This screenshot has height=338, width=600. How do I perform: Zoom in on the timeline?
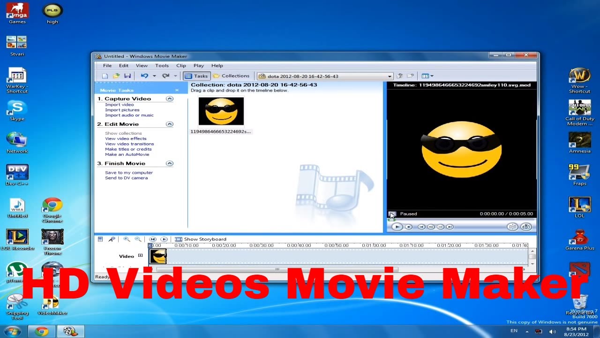pyautogui.click(x=127, y=239)
